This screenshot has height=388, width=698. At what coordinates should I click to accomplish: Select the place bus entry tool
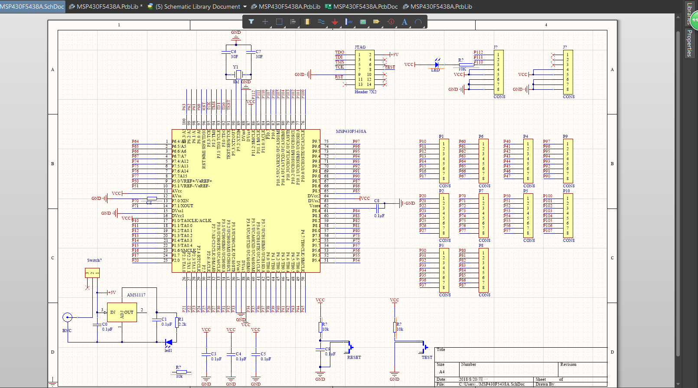tap(349, 22)
